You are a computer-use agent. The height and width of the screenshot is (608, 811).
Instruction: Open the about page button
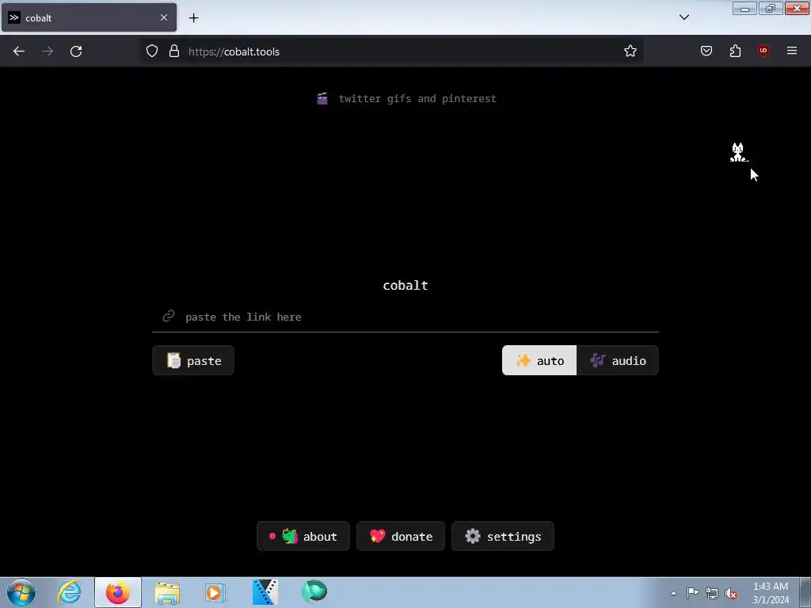[303, 536]
